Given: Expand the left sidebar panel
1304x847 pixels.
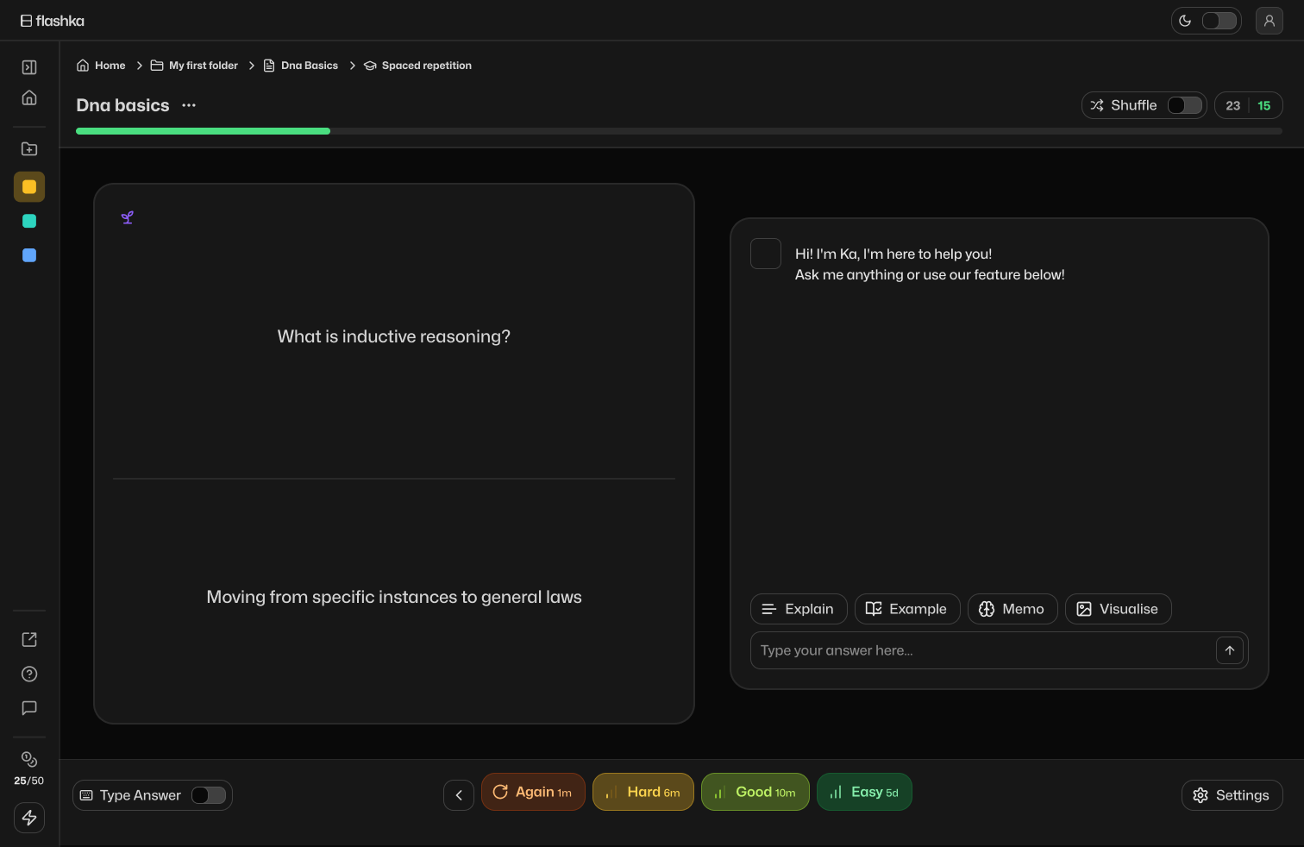Looking at the screenshot, I should [x=28, y=66].
